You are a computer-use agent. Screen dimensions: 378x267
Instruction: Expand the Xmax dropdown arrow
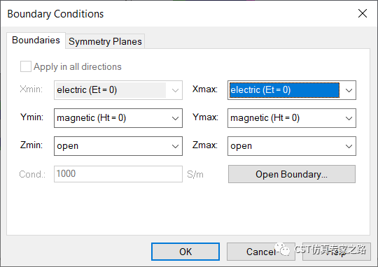click(x=349, y=90)
